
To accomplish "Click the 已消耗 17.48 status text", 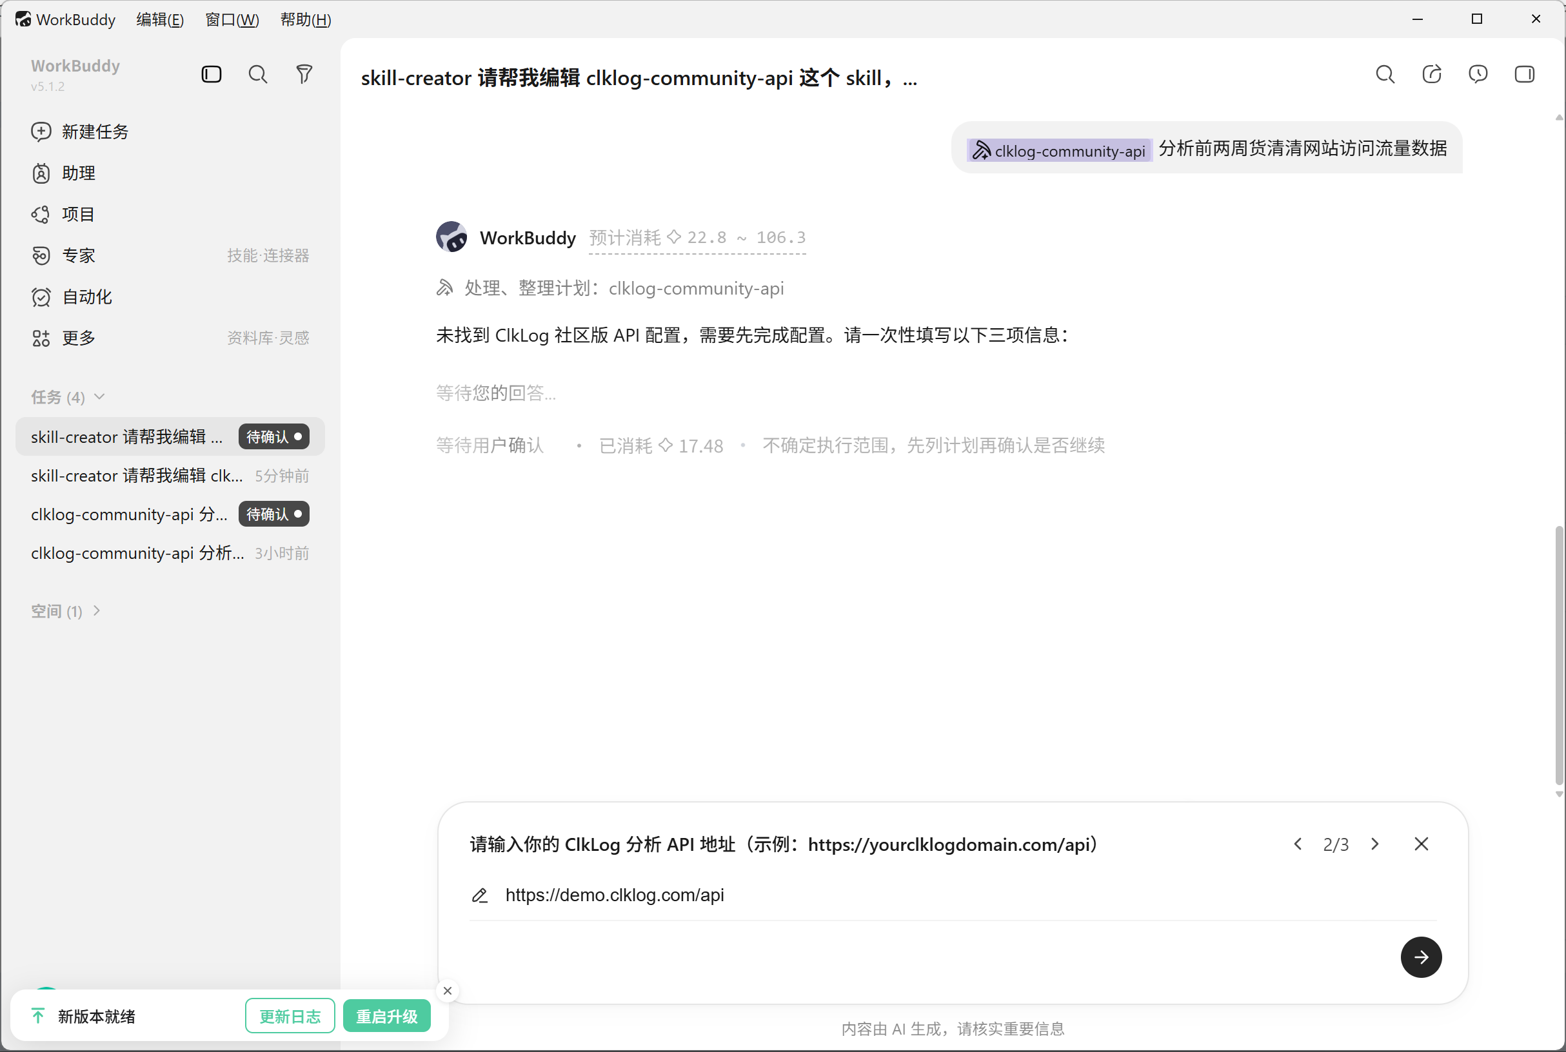I will pos(660,445).
